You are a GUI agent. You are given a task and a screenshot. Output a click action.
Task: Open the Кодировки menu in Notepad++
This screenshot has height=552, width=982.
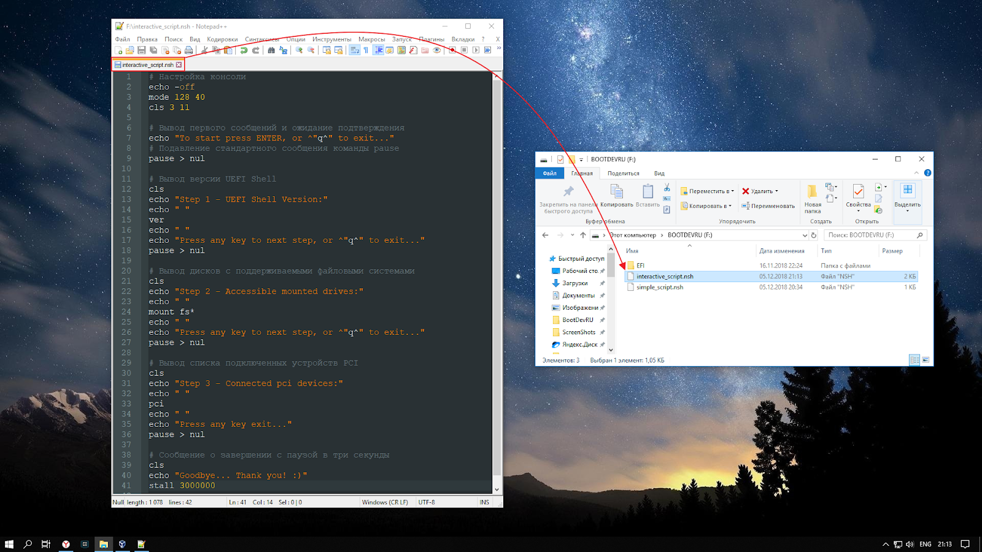click(222, 39)
